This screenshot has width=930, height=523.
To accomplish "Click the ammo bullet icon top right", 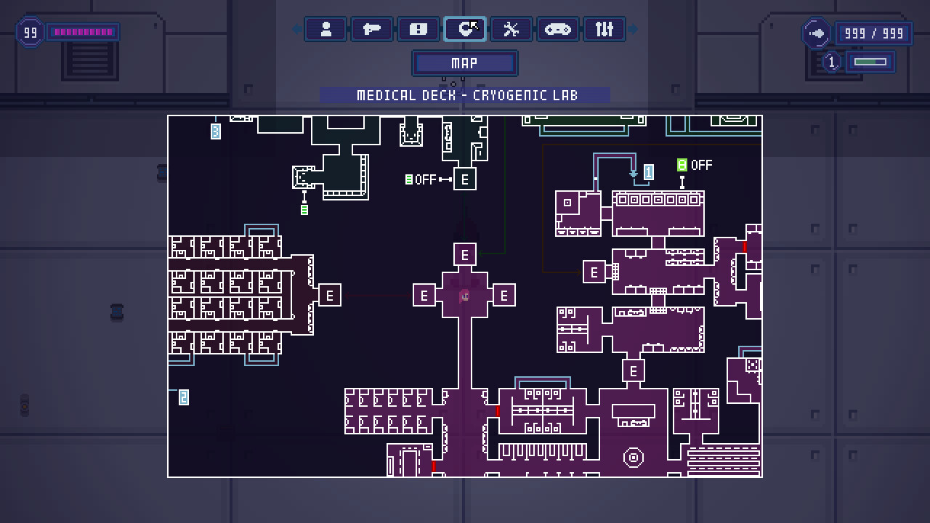I will point(815,33).
